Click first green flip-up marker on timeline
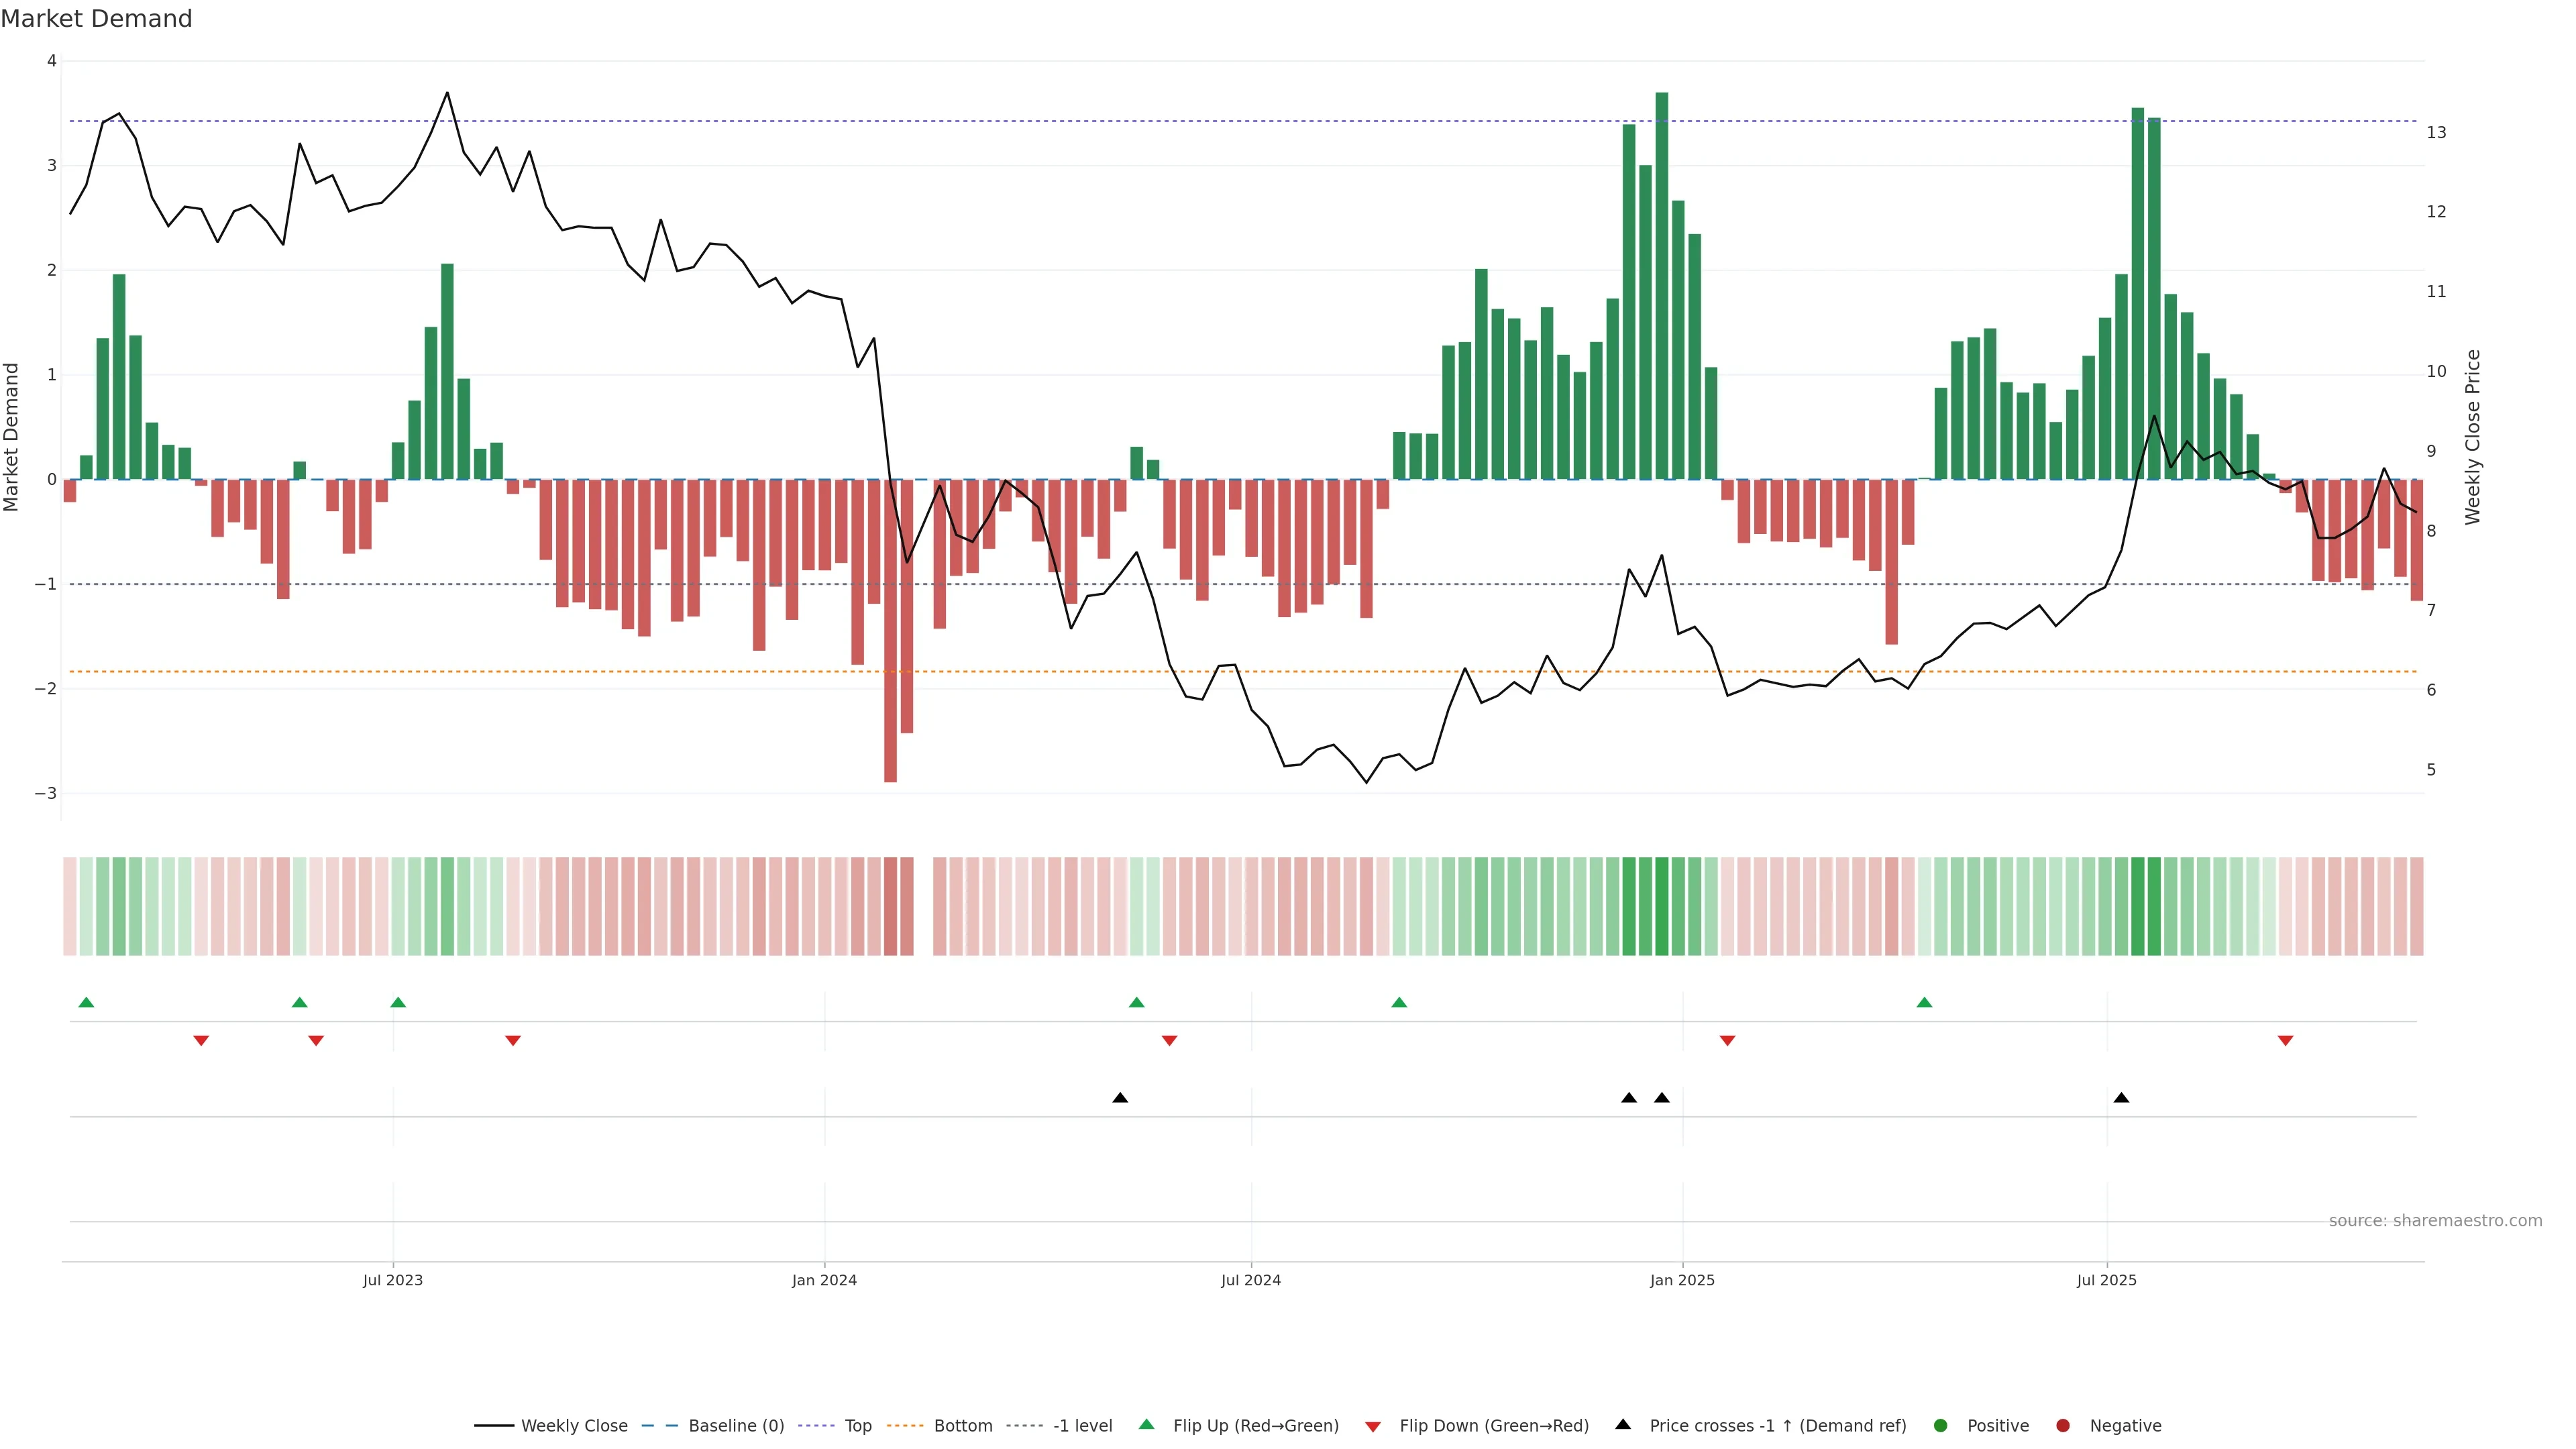The image size is (2576, 1449). coord(86,1003)
